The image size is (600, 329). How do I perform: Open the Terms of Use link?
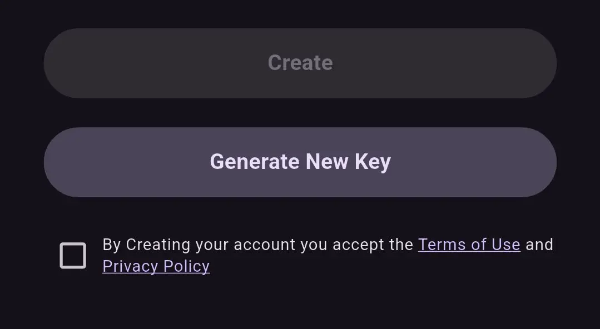[469, 245]
